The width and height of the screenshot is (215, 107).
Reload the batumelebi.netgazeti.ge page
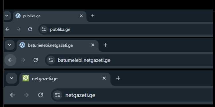(36, 60)
